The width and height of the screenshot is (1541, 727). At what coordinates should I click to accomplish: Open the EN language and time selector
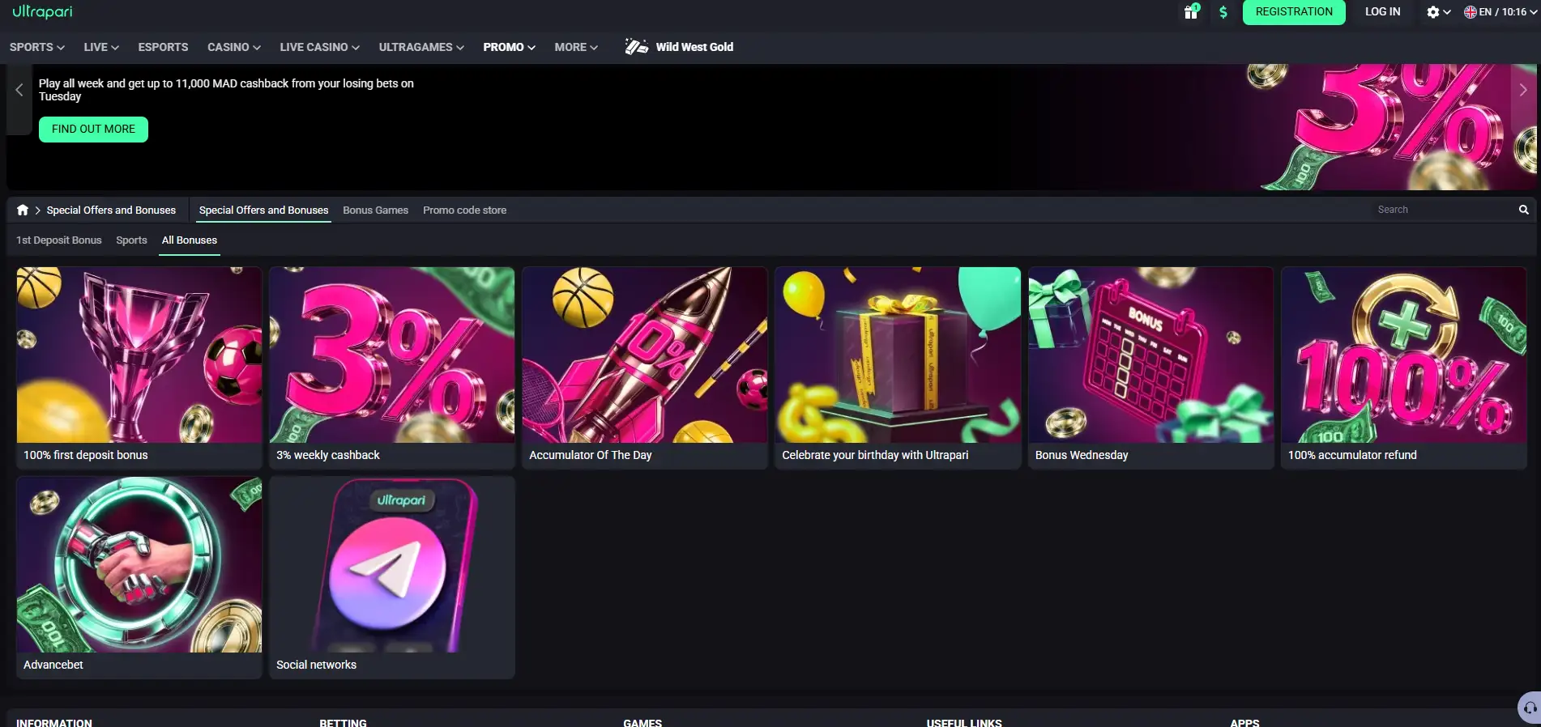(x=1500, y=12)
